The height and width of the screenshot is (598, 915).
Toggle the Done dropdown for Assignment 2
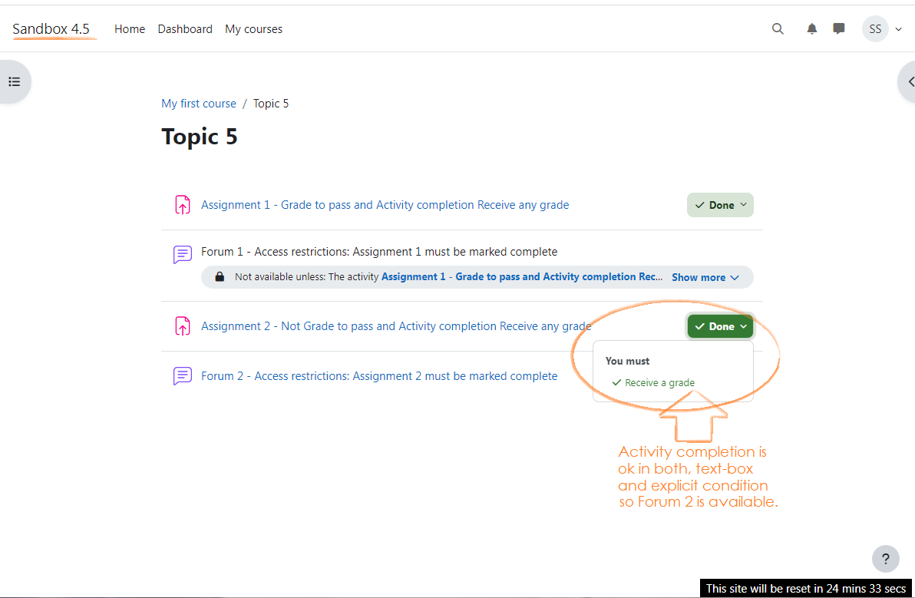click(720, 326)
